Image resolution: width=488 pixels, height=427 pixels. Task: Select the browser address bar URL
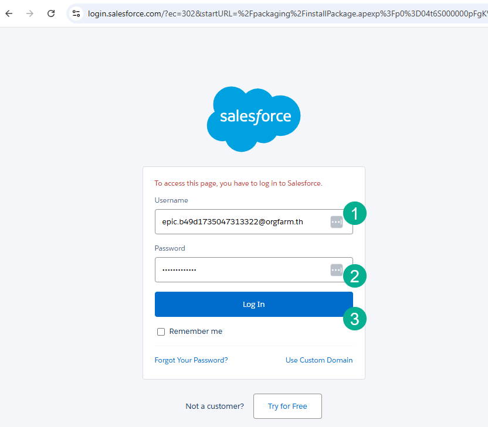tap(282, 13)
